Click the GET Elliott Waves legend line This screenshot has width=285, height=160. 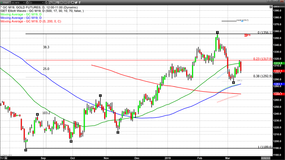point(42,11)
